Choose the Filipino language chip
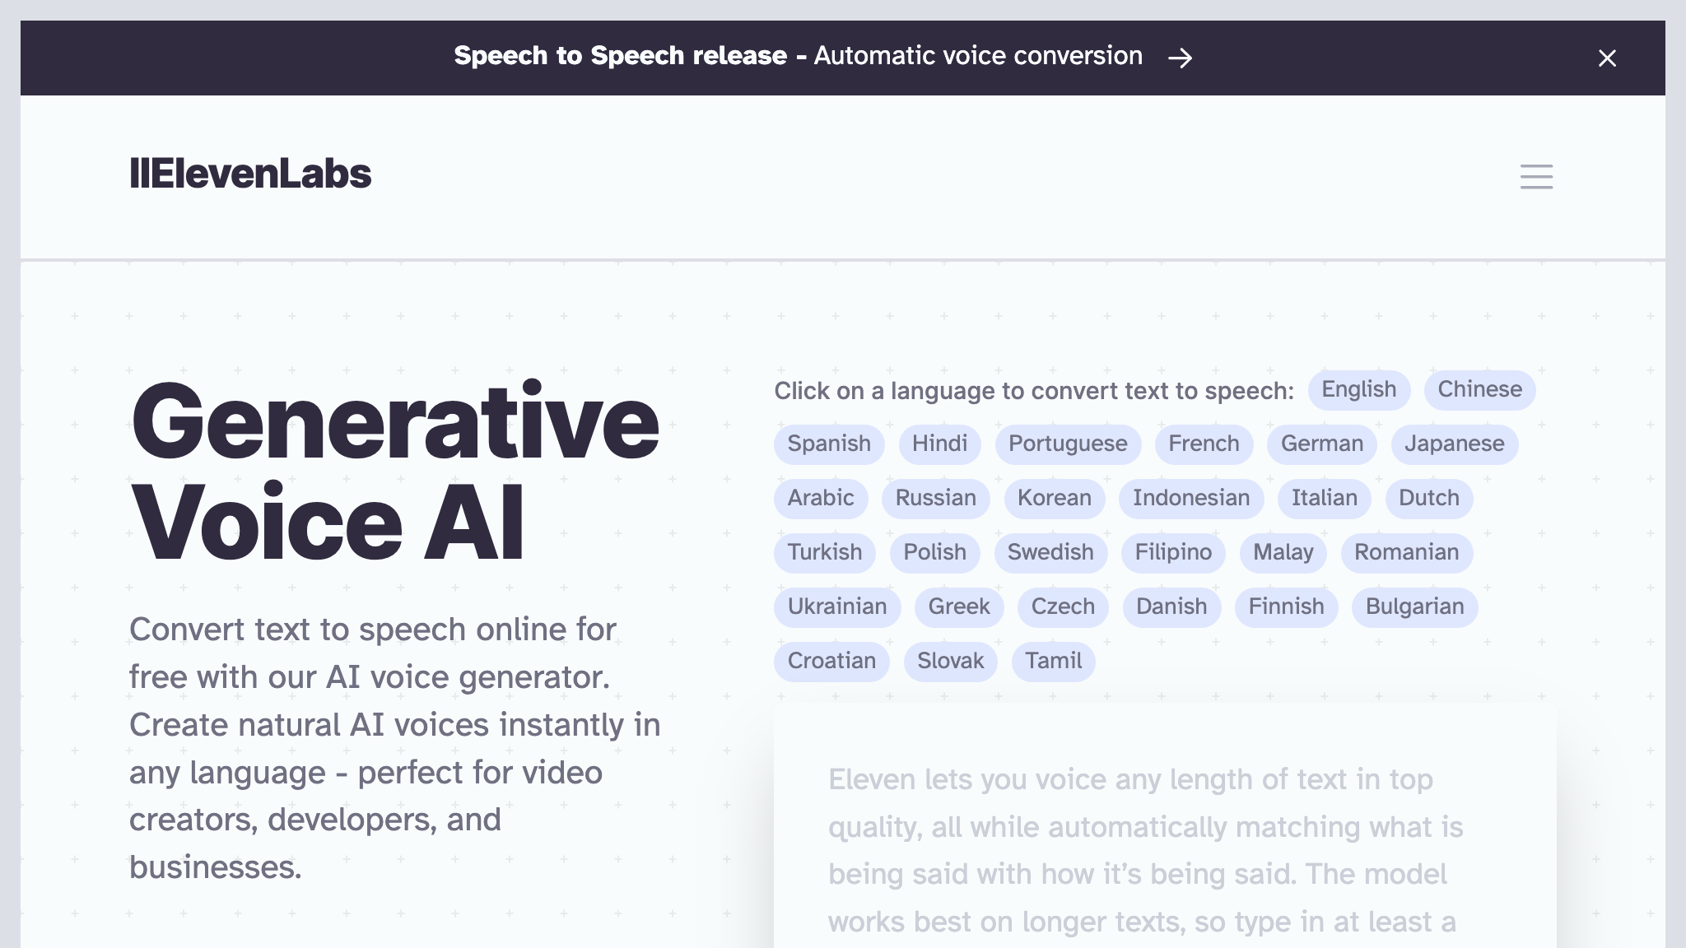This screenshot has height=948, width=1686. pyautogui.click(x=1173, y=552)
